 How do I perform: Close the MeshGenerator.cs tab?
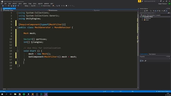pyautogui.click(x=15, y=9)
